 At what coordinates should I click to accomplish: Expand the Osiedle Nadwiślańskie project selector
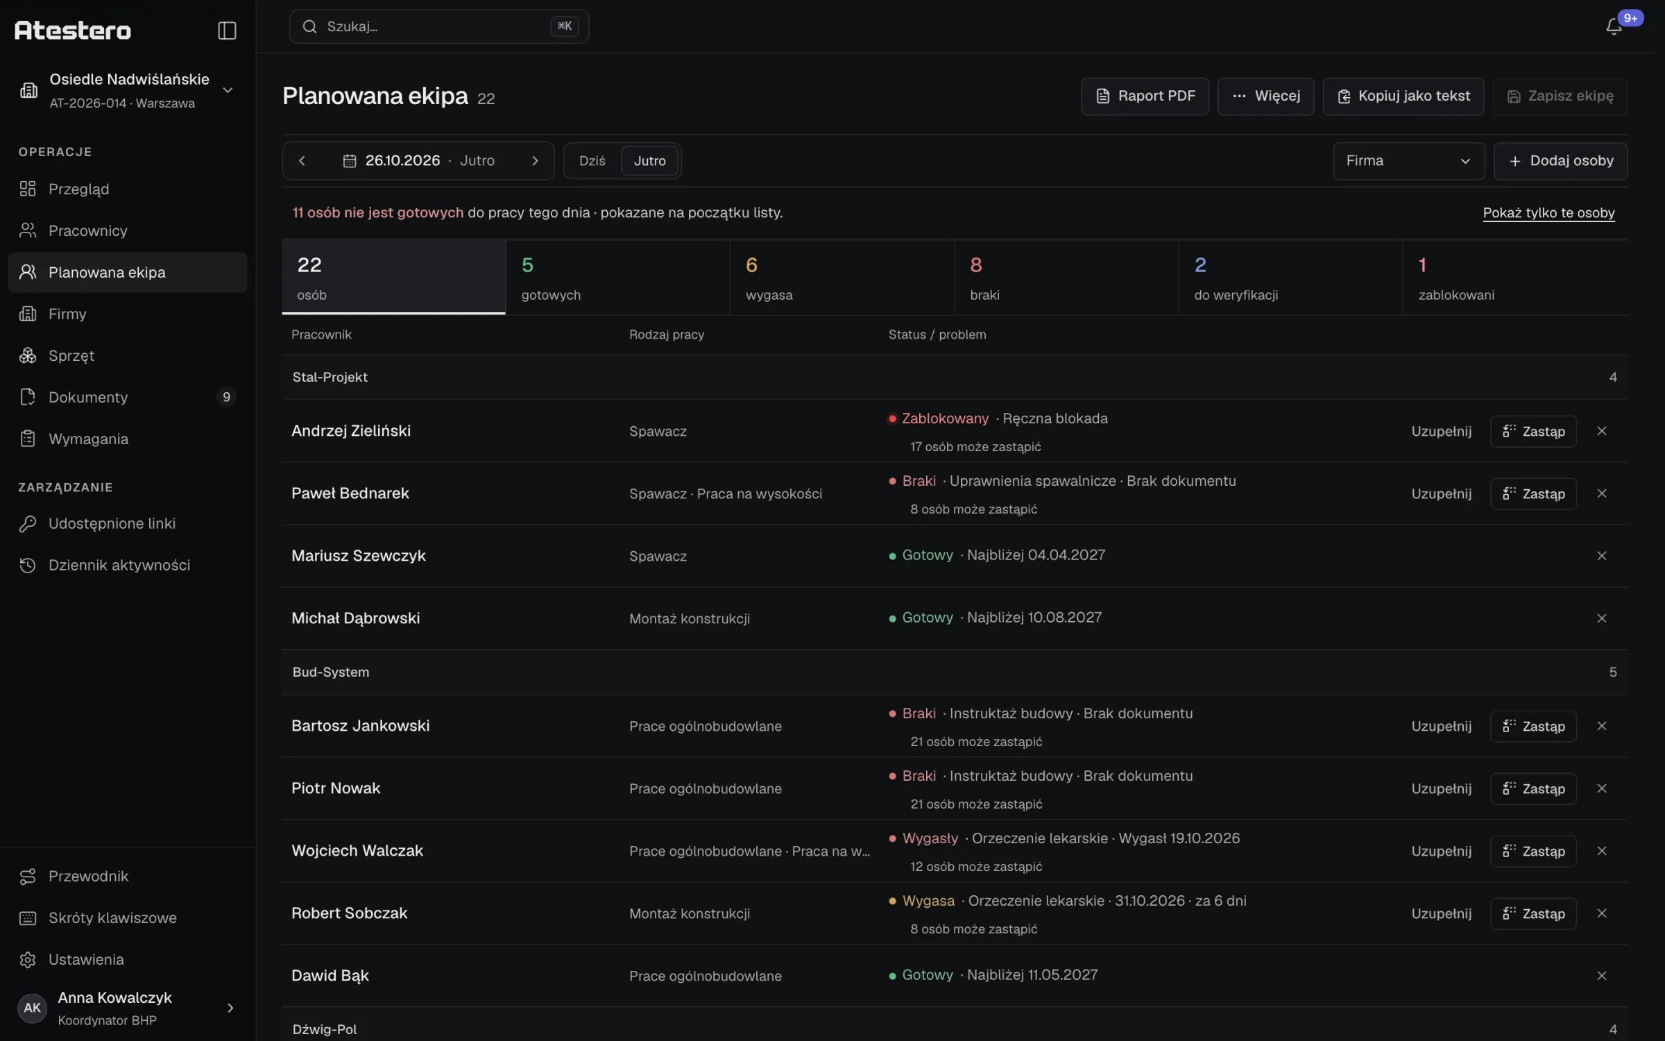coord(128,90)
